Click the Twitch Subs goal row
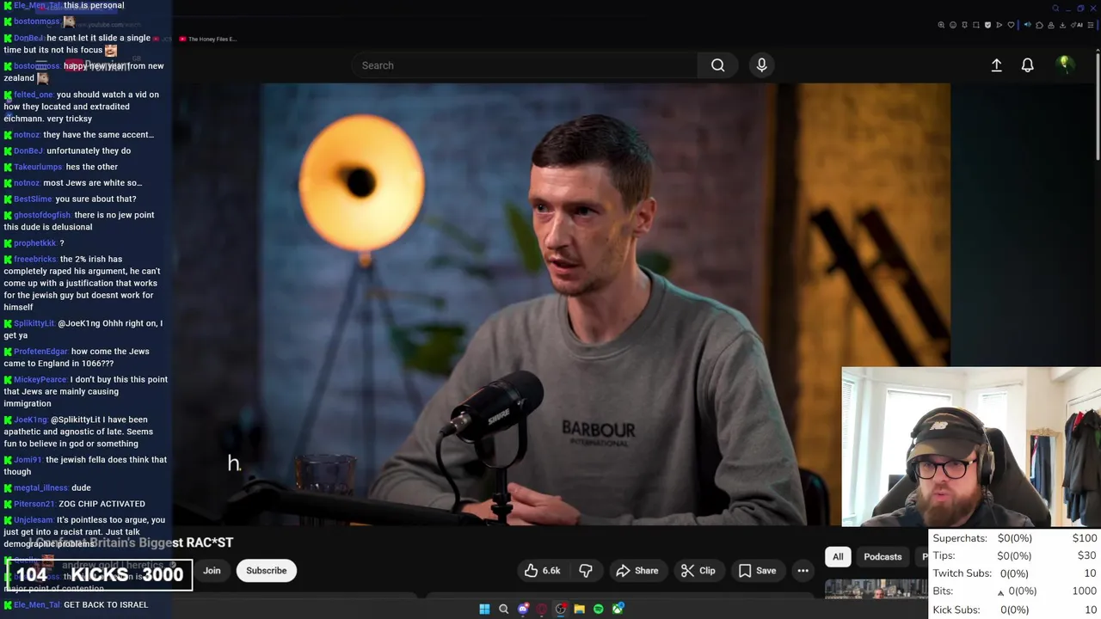 point(1015,573)
